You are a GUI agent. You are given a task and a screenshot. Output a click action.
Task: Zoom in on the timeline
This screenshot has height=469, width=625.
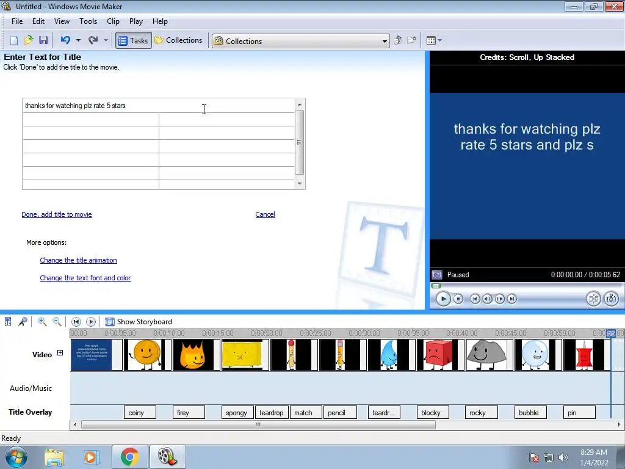pyautogui.click(x=42, y=321)
